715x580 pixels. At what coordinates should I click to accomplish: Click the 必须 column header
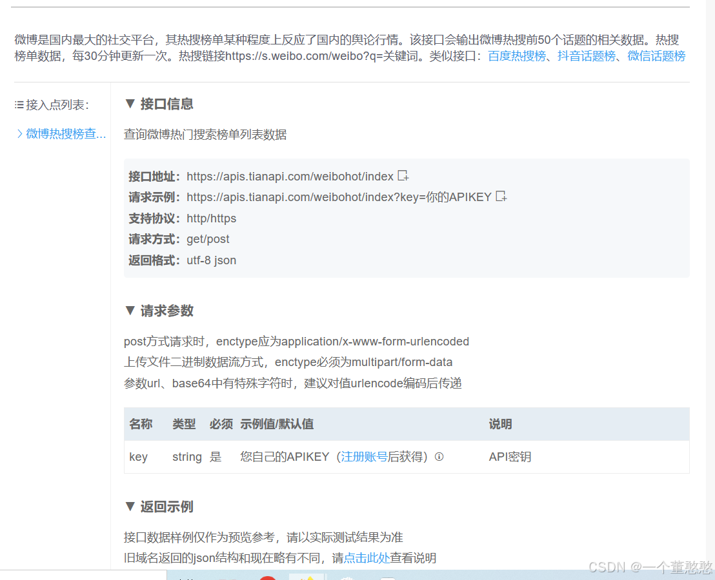click(x=221, y=424)
